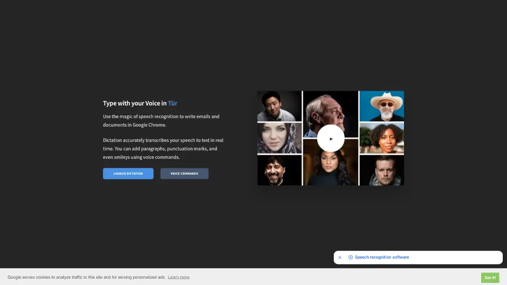
Task: Open the Voice Commands page
Action: click(x=184, y=174)
